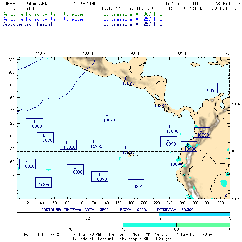The width and height of the screenshot is (242, 242).
Task: Click Lake Nicaragua on the map
Action: pyautogui.click(x=157, y=96)
